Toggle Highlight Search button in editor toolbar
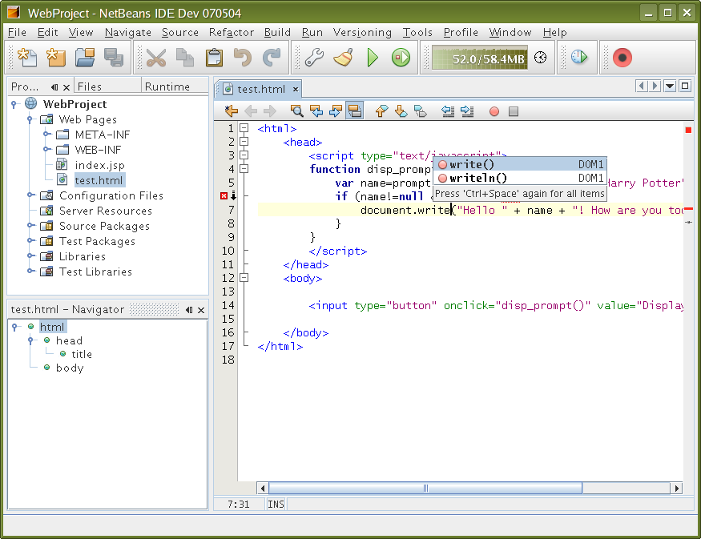The height and width of the screenshot is (539, 701). 355,111
